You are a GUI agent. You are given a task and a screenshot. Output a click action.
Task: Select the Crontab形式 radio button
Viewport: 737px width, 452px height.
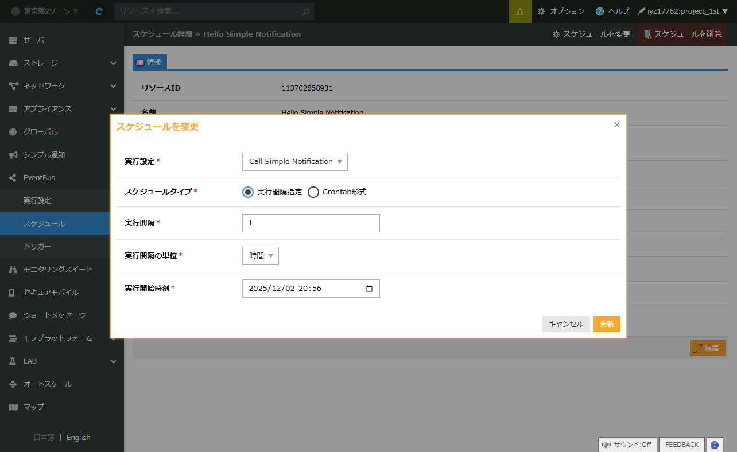313,192
